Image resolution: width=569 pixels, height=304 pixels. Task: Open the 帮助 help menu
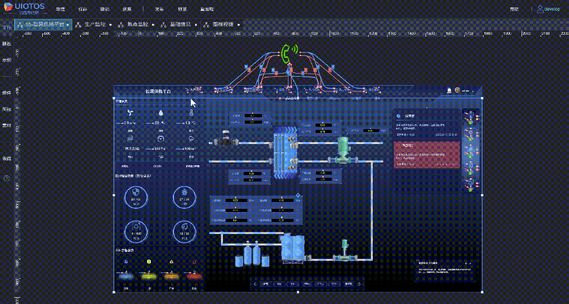pyautogui.click(x=514, y=9)
